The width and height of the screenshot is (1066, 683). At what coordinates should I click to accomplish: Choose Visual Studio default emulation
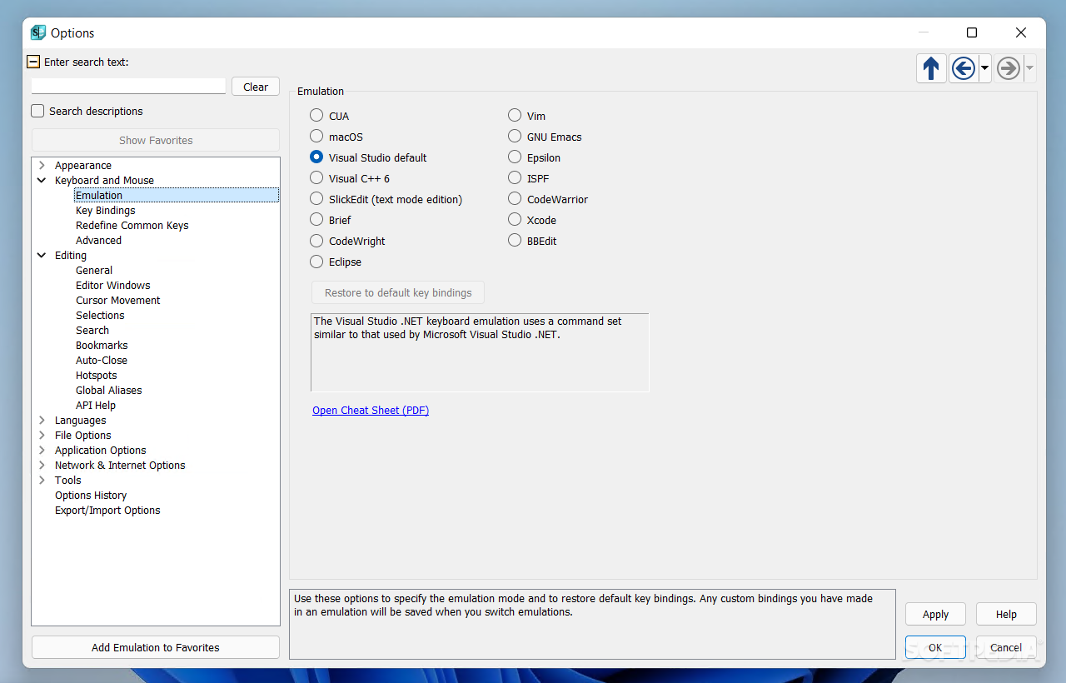tap(316, 157)
